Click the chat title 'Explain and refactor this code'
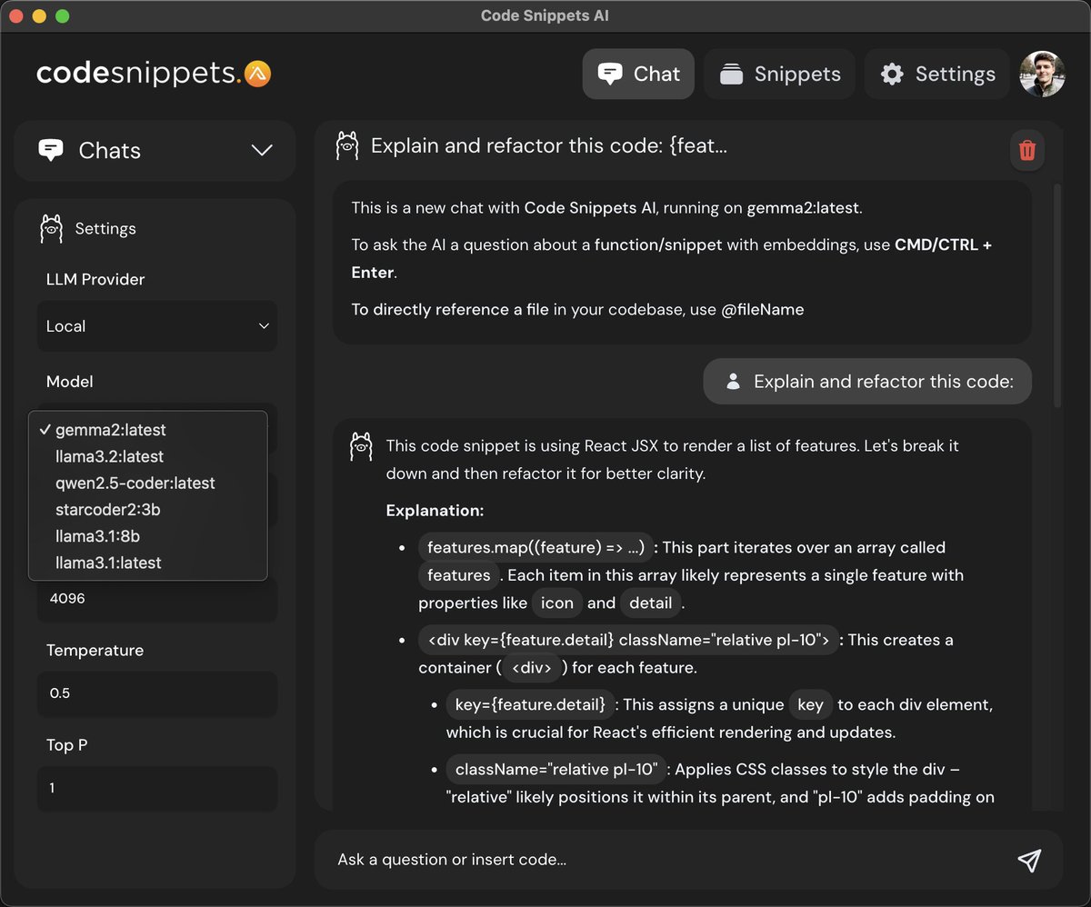This screenshot has width=1091, height=907. 549,146
